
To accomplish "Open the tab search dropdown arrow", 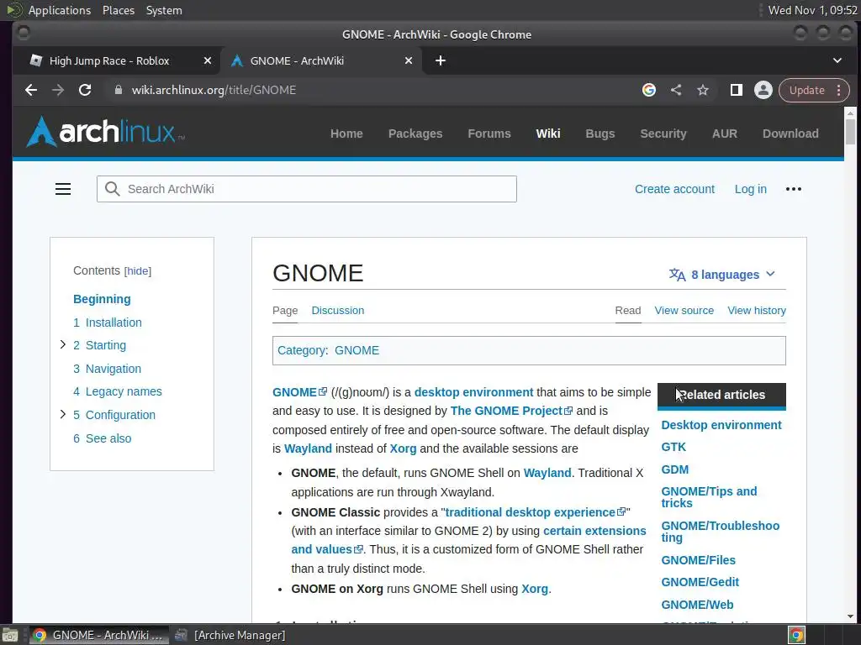I will point(837,60).
